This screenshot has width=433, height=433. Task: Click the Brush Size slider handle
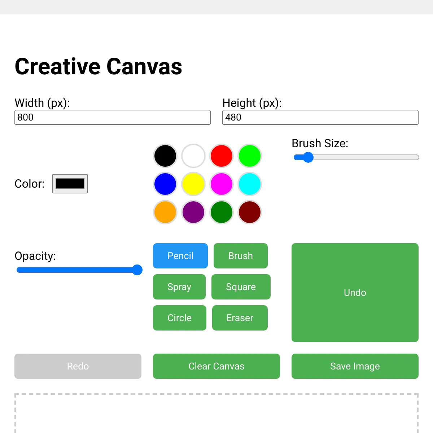(308, 157)
